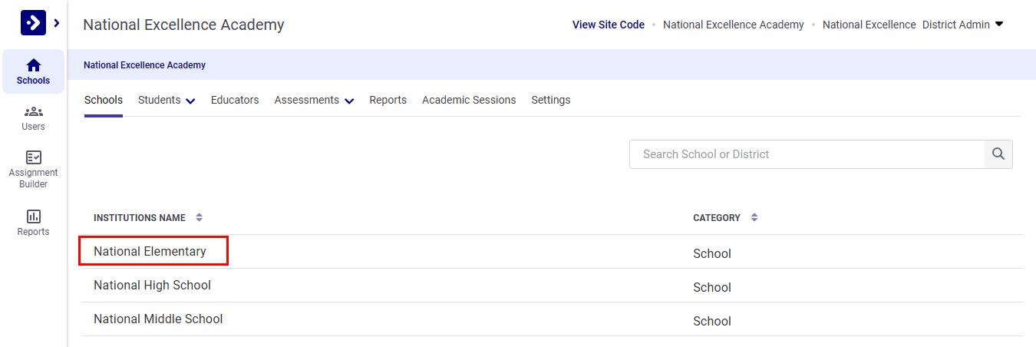Viewport: 1036px width, 347px height.
Task: Sort by Institutions Name column arrows
Action: pyautogui.click(x=200, y=218)
